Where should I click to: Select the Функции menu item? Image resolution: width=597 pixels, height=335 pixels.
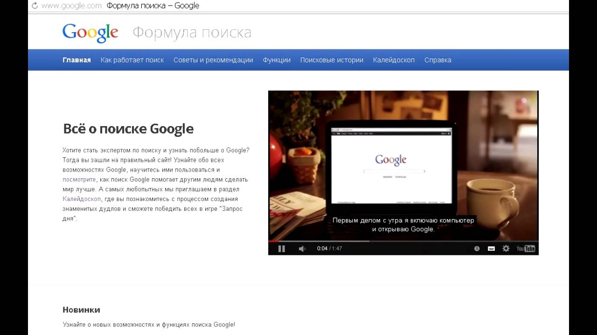pyautogui.click(x=277, y=60)
